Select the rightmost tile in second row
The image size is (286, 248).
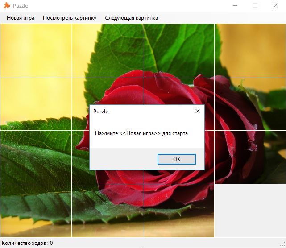250,103
